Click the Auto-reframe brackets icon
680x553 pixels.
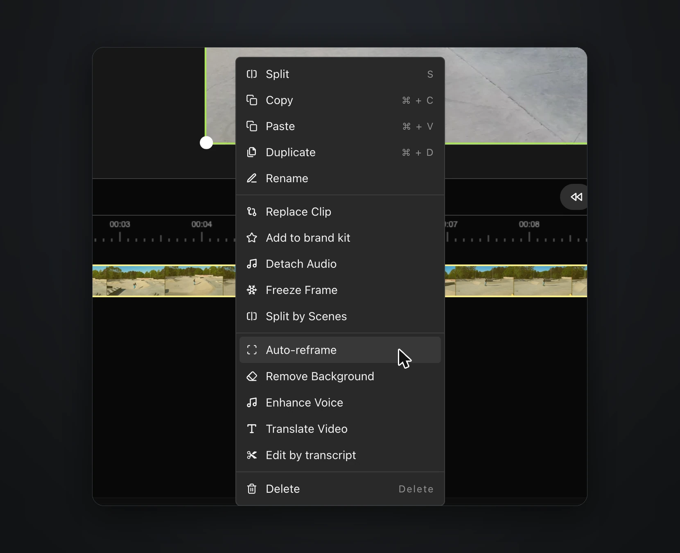click(252, 350)
